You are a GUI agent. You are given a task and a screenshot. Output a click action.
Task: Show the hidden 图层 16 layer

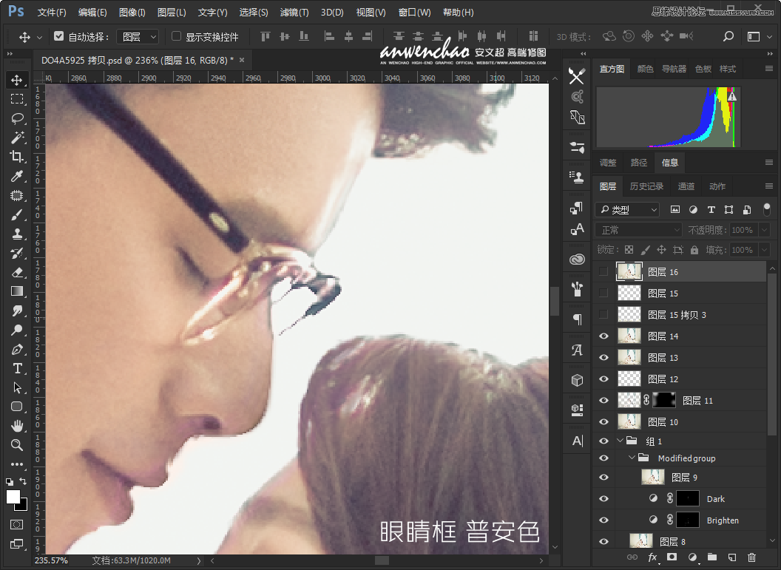tap(603, 271)
